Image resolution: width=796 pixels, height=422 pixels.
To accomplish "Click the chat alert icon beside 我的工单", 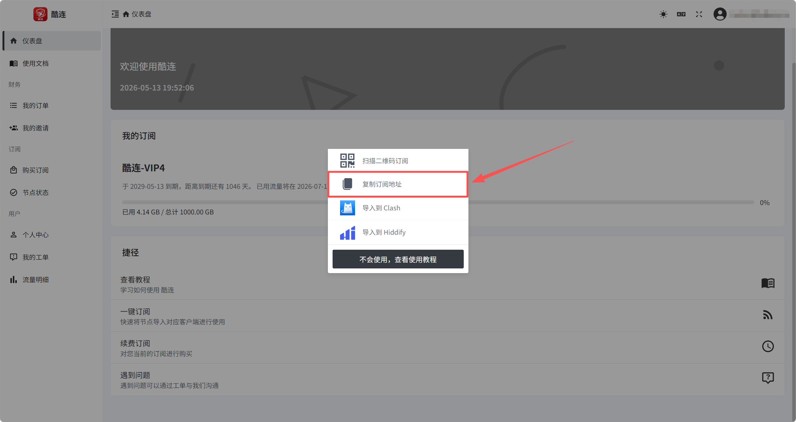I will [13, 257].
